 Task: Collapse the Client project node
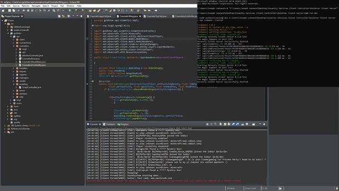pos(3,21)
